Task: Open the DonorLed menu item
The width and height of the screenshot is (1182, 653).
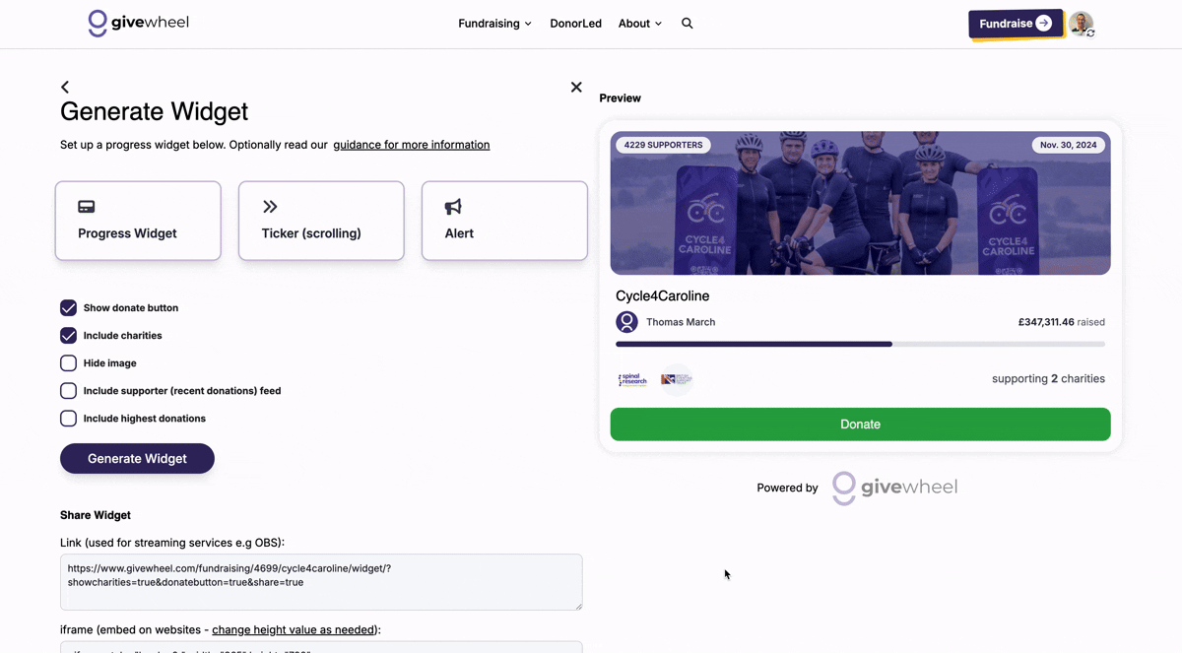Action: (x=575, y=24)
